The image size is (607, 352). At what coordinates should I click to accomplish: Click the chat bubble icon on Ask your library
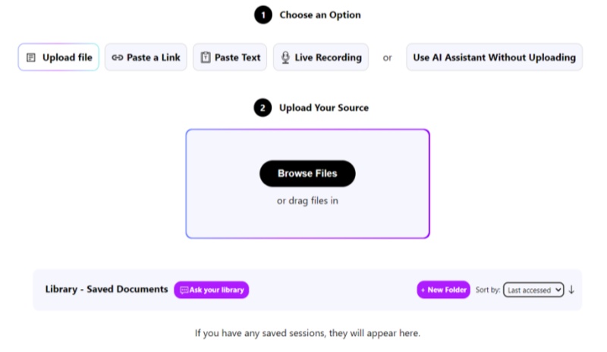click(184, 290)
